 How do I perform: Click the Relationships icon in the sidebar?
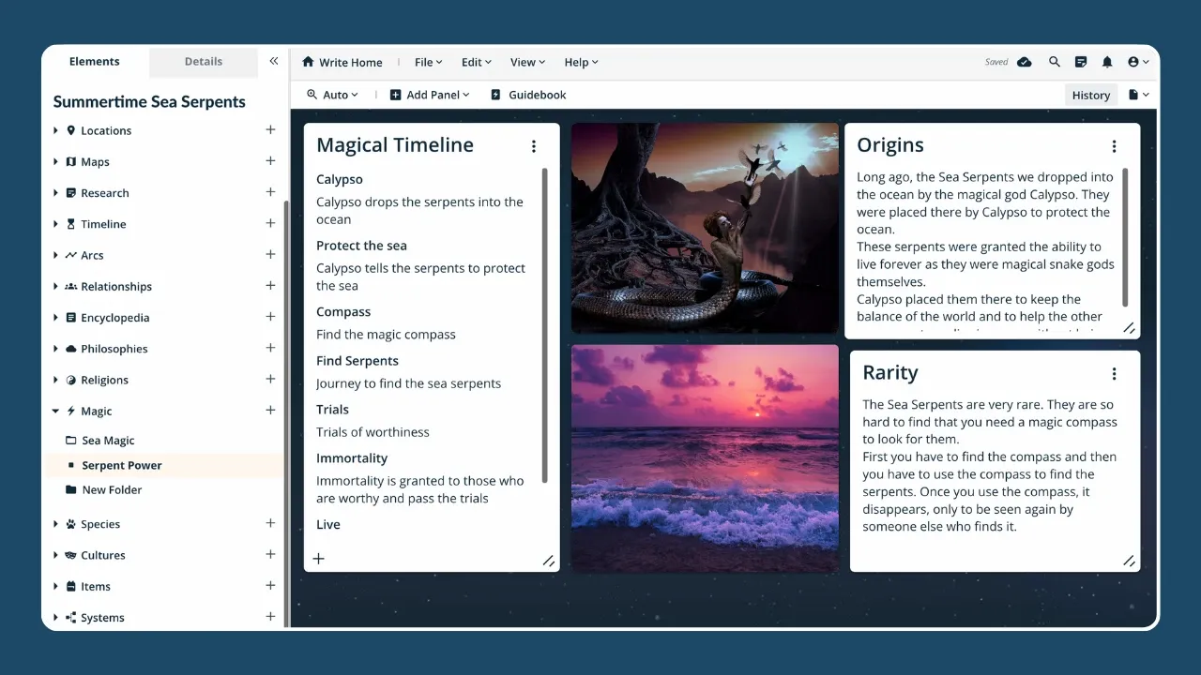[x=73, y=286]
